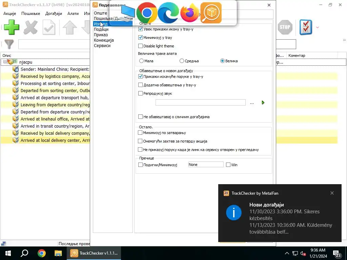347x260 pixels.
Task: Open Windows Start menu
Action: (x=8, y=253)
